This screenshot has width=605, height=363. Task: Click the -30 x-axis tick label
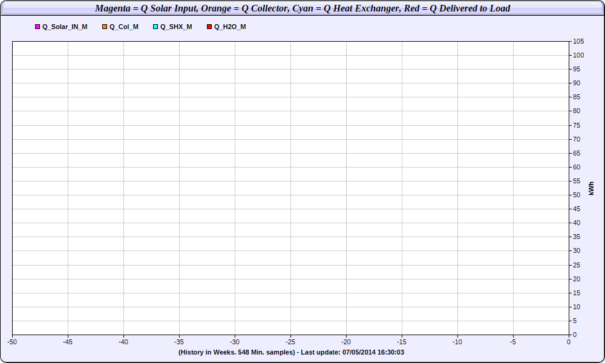[235, 342]
